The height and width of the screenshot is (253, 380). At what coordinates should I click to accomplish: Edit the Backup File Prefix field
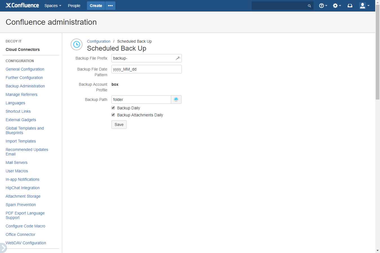147,58
